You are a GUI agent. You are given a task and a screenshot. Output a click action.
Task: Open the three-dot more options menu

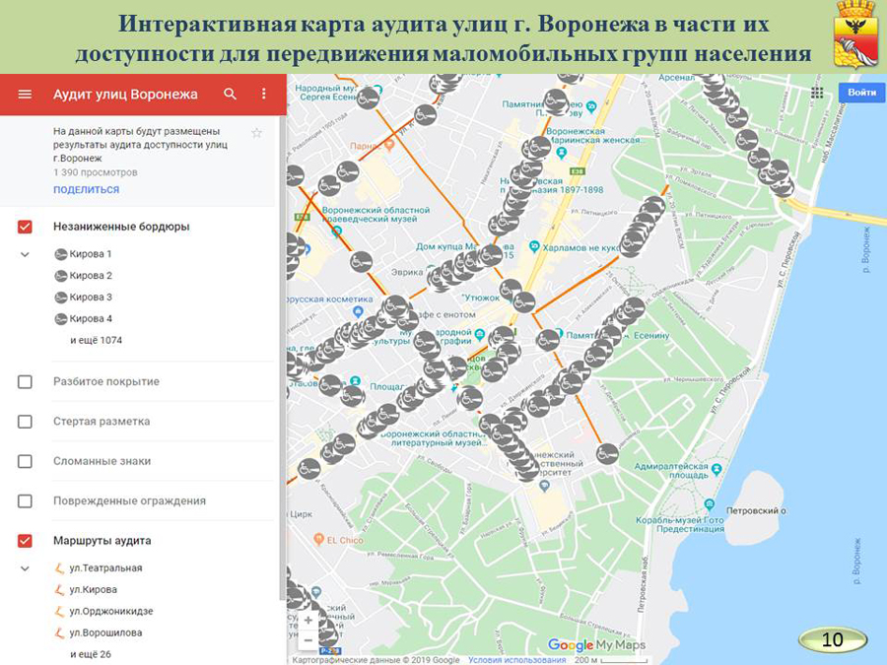pos(263,95)
